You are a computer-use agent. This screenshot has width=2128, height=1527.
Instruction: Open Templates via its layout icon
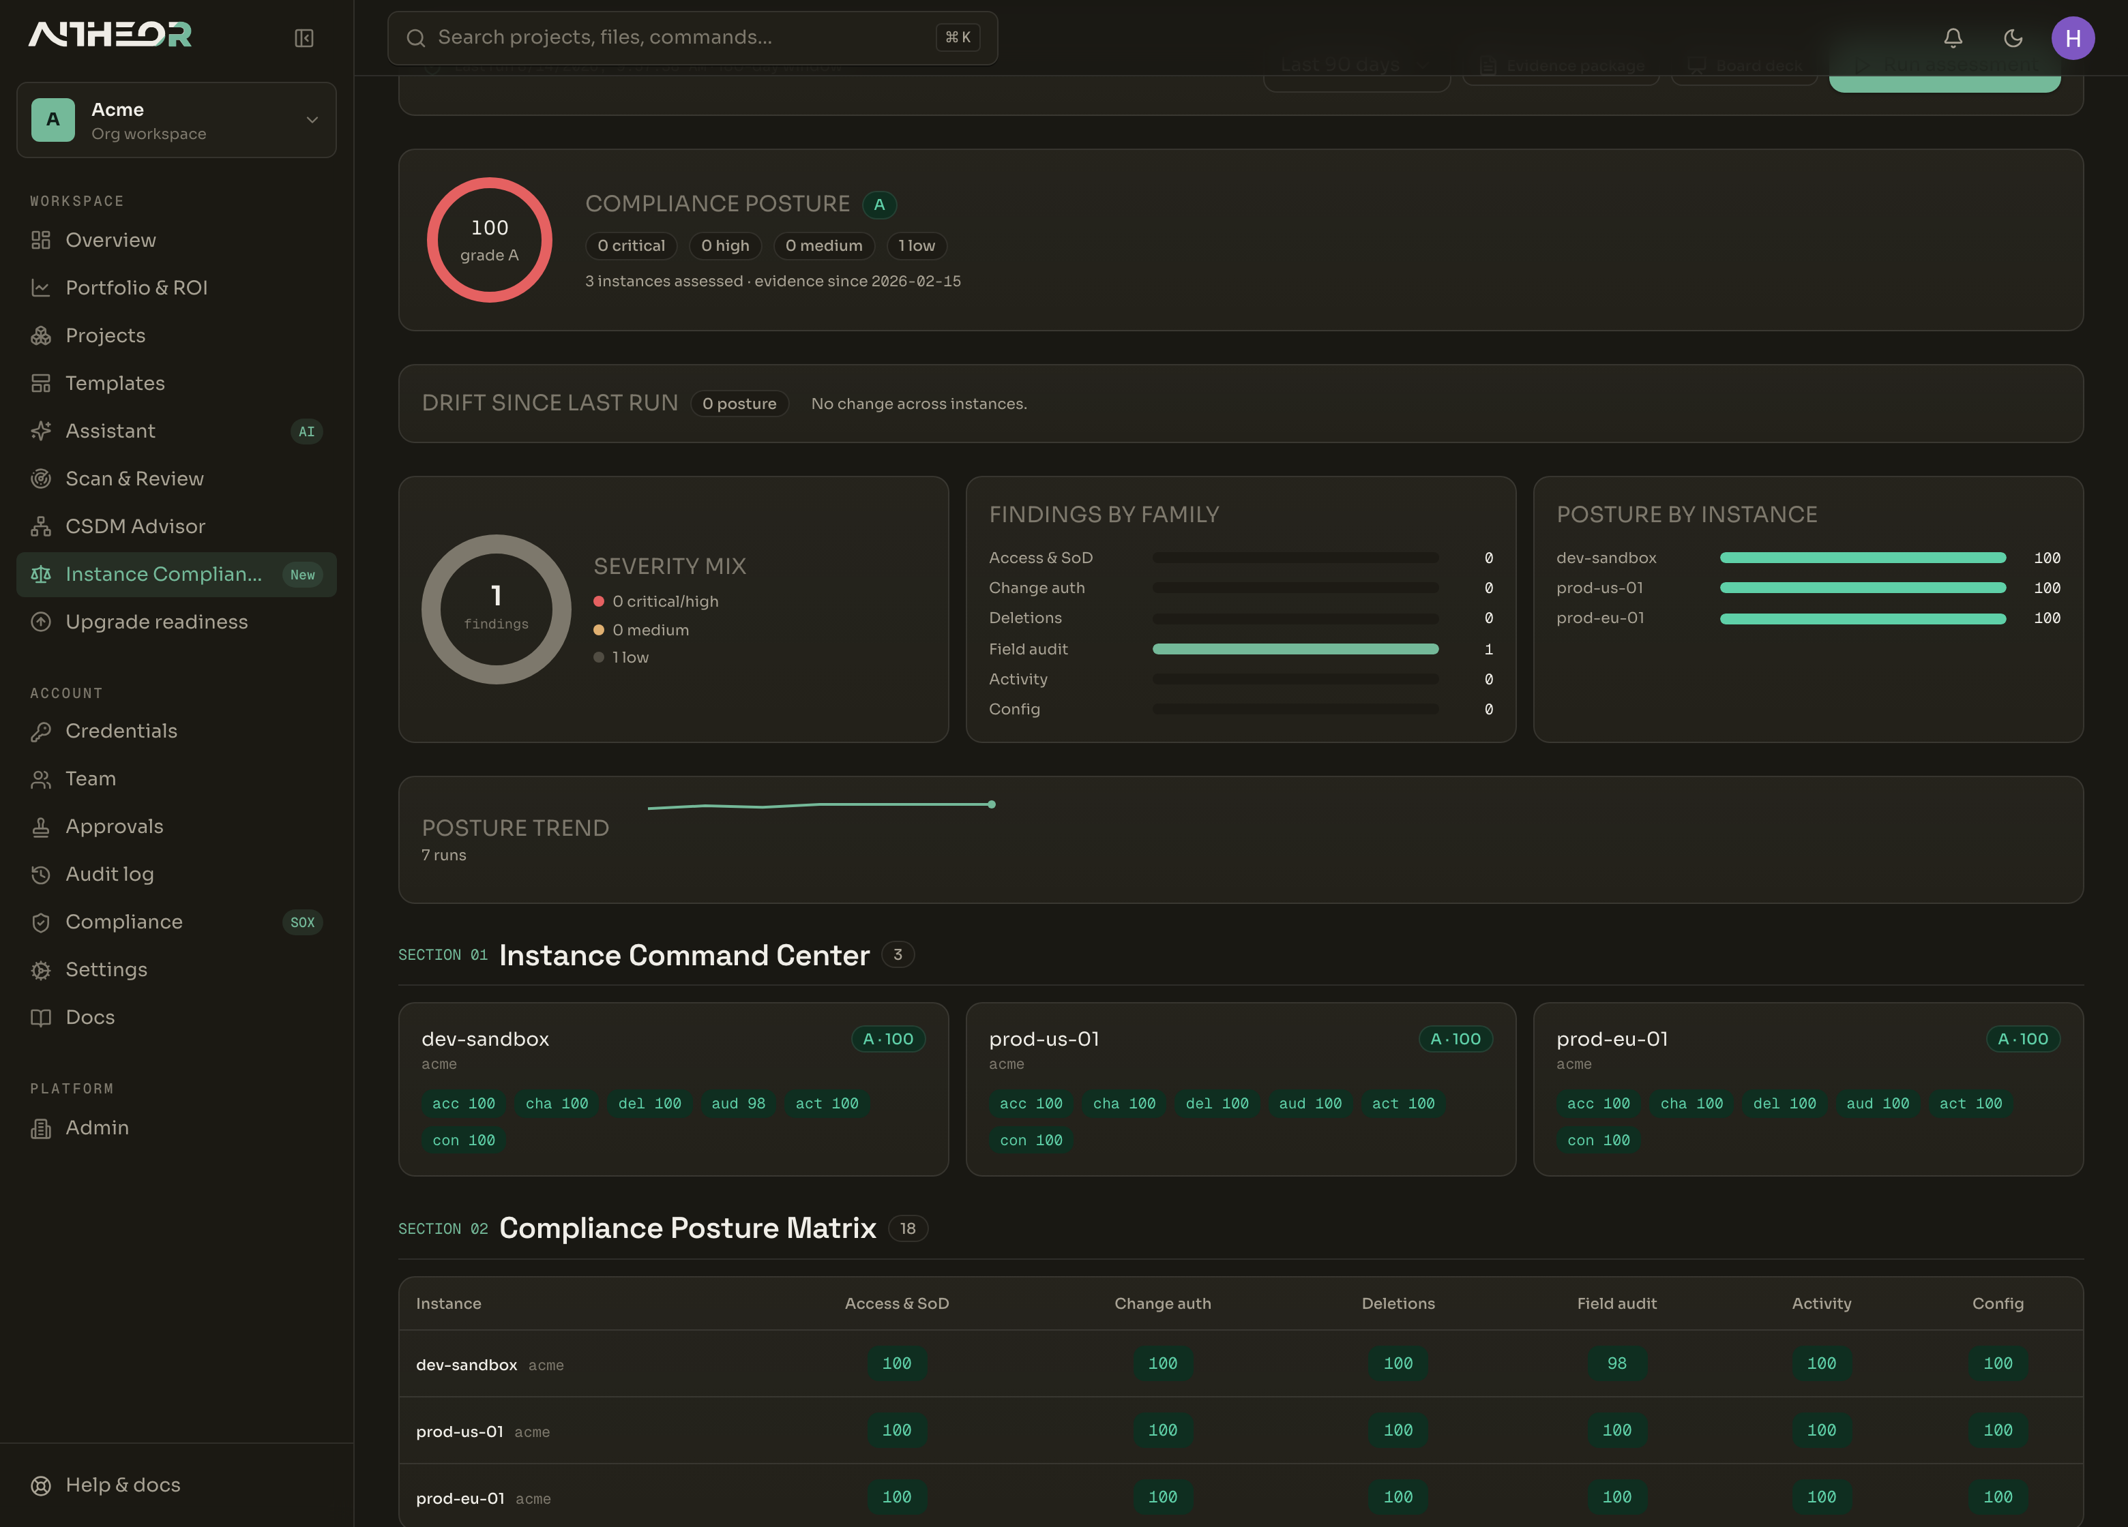pyautogui.click(x=40, y=384)
